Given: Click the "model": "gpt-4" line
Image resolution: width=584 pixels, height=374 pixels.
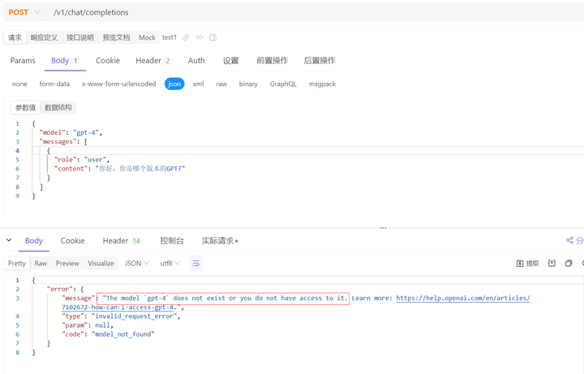Looking at the screenshot, I should 71,132.
